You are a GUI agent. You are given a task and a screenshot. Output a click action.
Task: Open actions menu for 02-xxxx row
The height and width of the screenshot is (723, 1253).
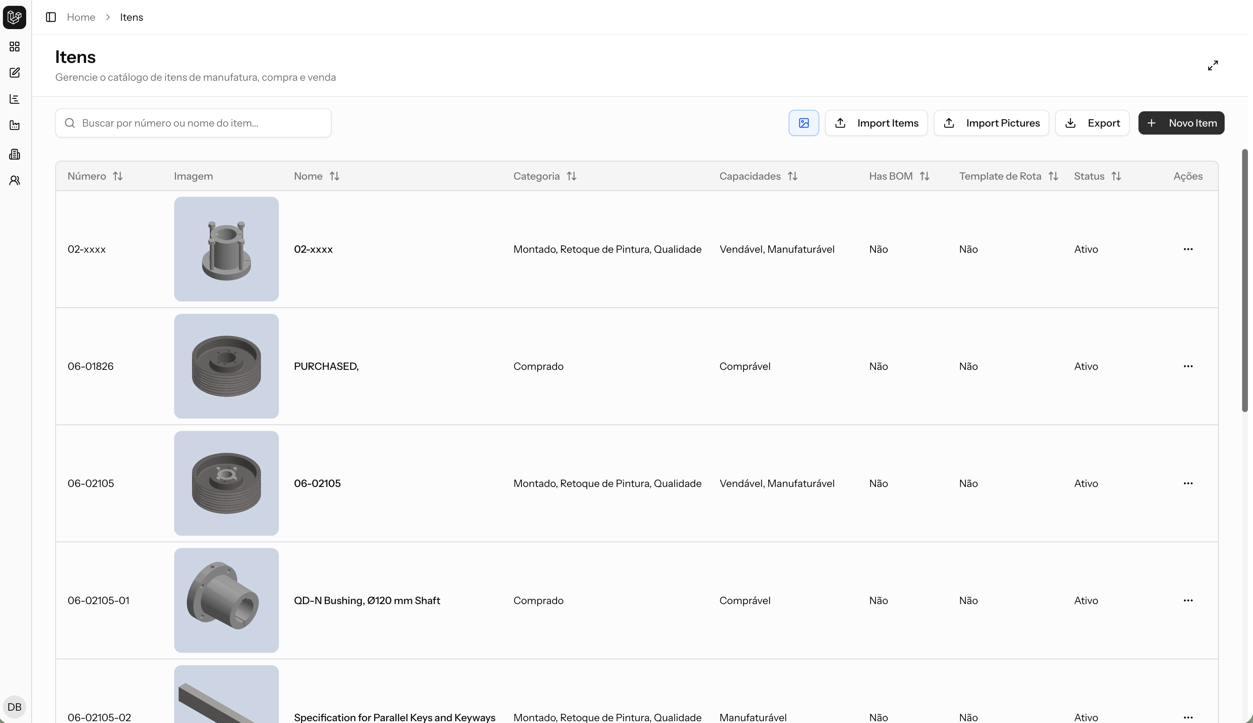point(1188,249)
